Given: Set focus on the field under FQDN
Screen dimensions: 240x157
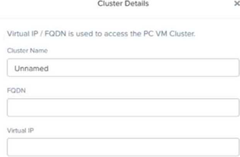Looking at the screenshot, I should click(x=123, y=107).
